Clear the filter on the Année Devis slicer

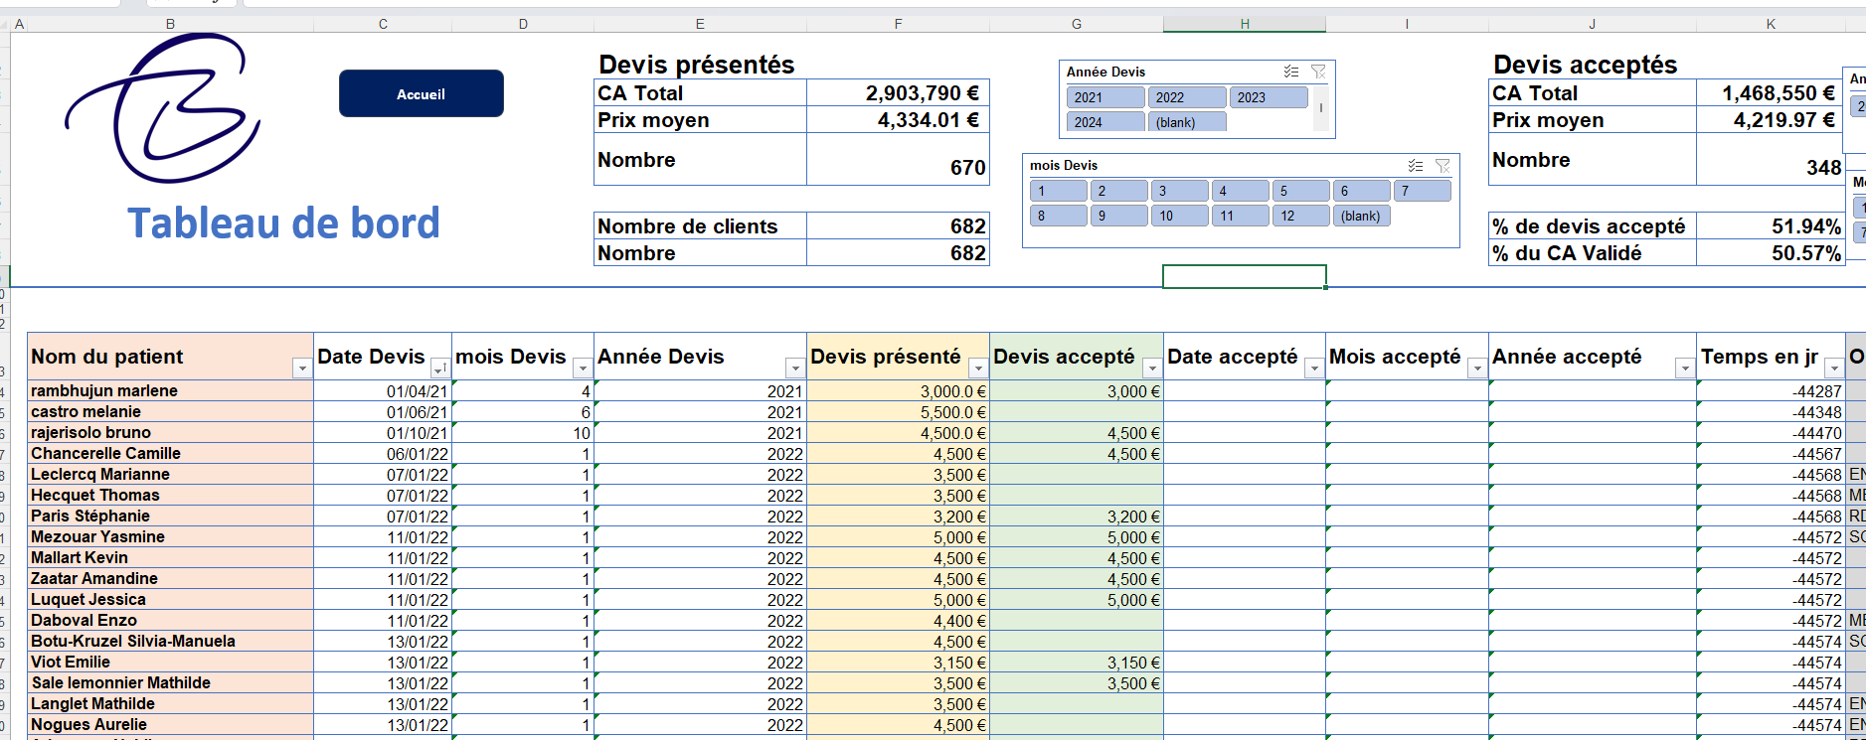pyautogui.click(x=1318, y=72)
